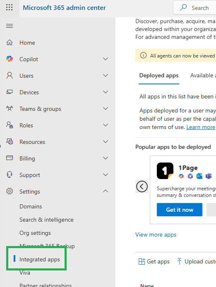Image resolution: width=216 pixels, height=287 pixels.
Task: Open the app launcher waffle icon
Action: [10, 7]
